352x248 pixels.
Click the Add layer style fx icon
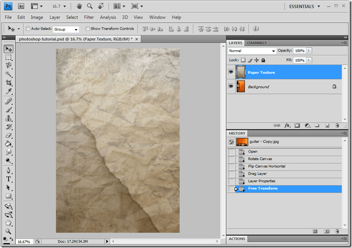point(288,125)
